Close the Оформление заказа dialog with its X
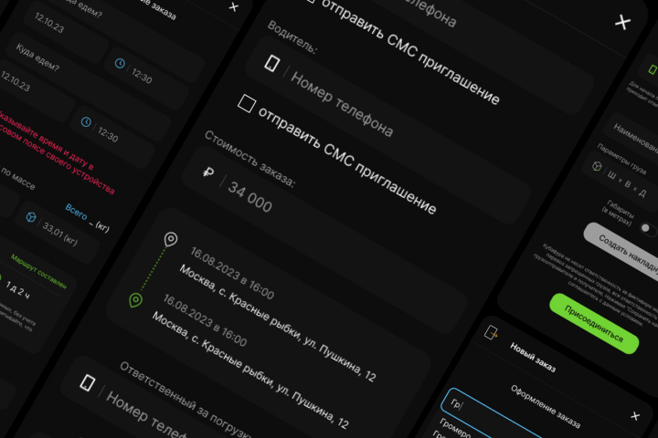The width and height of the screenshot is (658, 438). click(x=635, y=416)
